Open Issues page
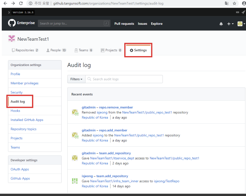The width and height of the screenshot is (246, 196). click(142, 24)
